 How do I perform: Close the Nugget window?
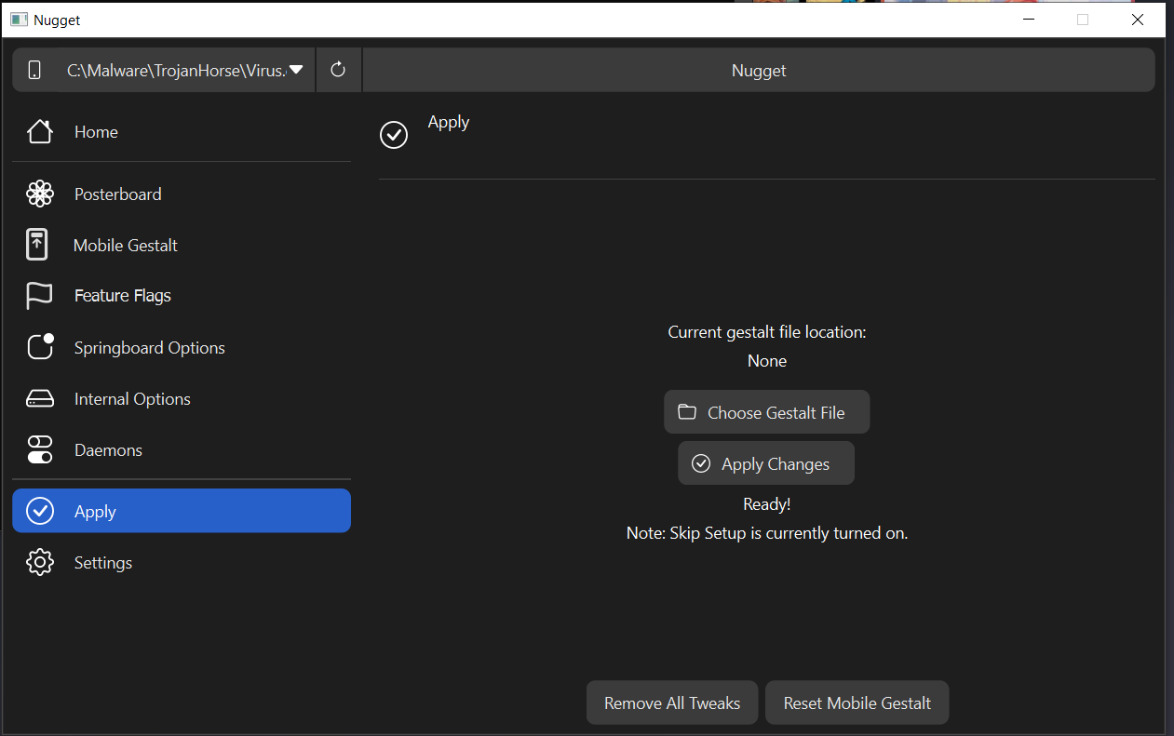tap(1138, 19)
